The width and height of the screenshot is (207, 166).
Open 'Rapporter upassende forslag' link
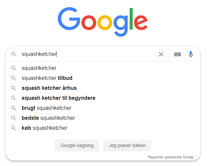(x=170, y=157)
